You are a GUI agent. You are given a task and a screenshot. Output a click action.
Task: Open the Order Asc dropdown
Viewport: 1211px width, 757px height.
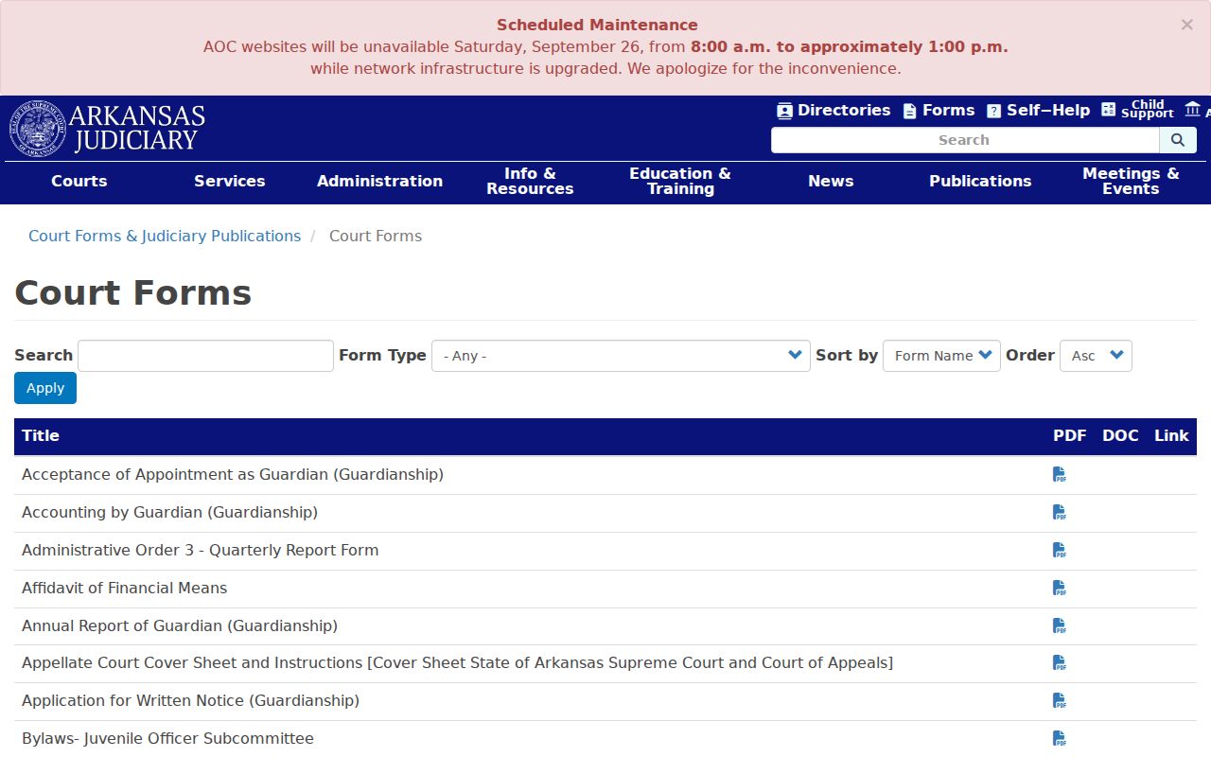tap(1096, 356)
